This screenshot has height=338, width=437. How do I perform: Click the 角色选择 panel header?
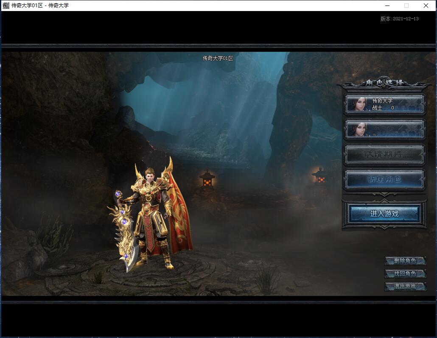(x=384, y=82)
